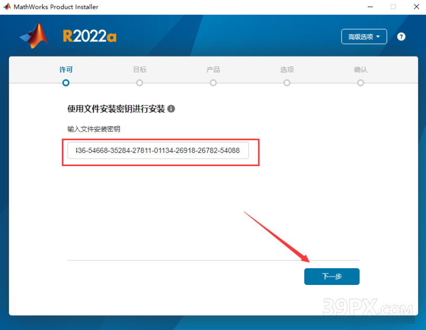Screen dimensions: 426x330
Task: Click the MathWorks Product Installer title text
Action: (56, 7)
